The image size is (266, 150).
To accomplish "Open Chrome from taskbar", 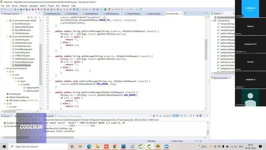I will (x=115, y=146).
